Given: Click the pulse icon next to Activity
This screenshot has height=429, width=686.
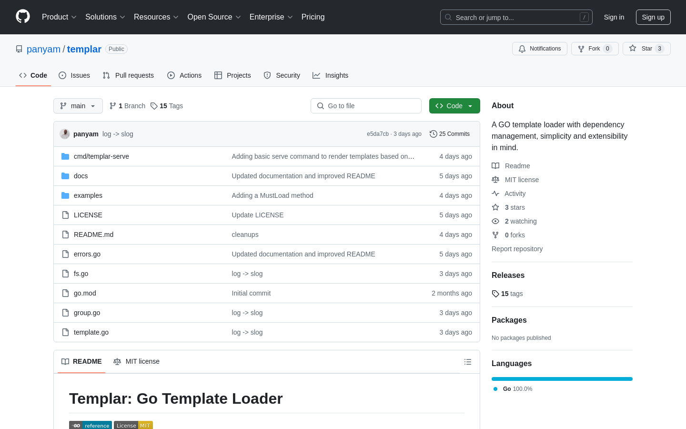Looking at the screenshot, I should (x=495, y=194).
